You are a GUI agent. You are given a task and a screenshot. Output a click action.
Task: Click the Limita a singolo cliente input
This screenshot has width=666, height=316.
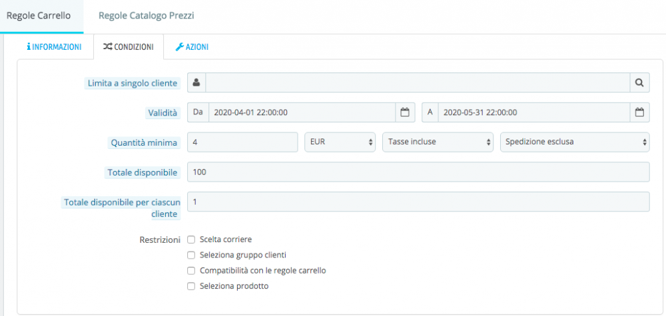pos(418,82)
